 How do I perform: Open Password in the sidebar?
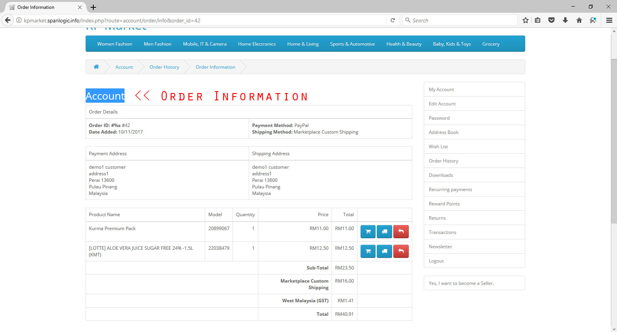[x=474, y=118]
